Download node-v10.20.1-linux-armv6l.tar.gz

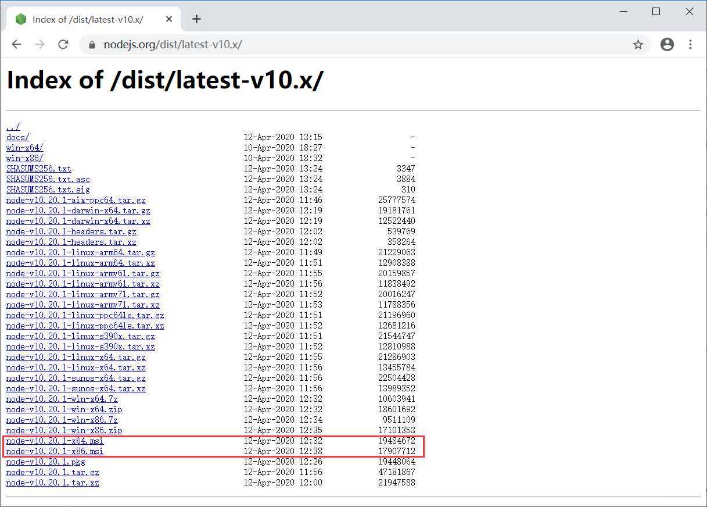point(83,273)
